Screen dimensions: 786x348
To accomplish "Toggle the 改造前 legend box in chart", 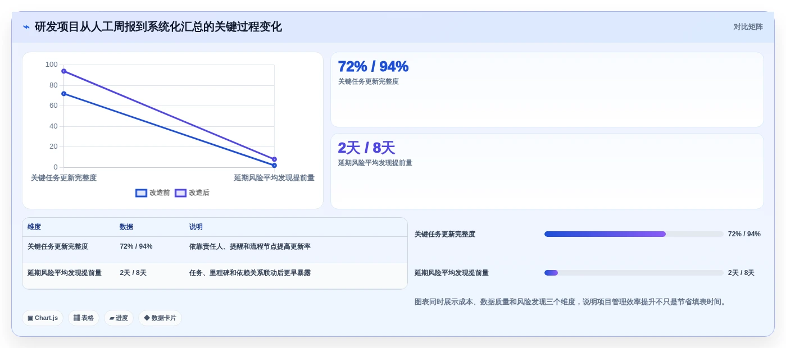I will (141, 193).
